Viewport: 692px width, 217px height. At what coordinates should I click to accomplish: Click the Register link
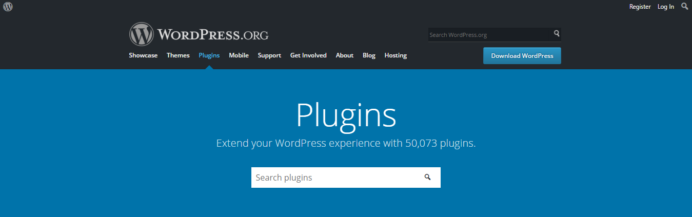pyautogui.click(x=640, y=7)
